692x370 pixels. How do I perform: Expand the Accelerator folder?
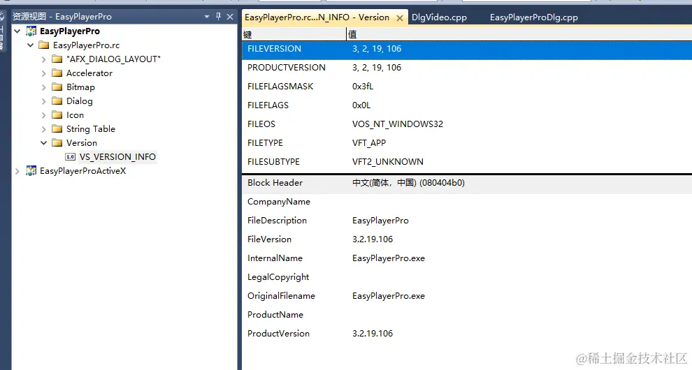(43, 73)
